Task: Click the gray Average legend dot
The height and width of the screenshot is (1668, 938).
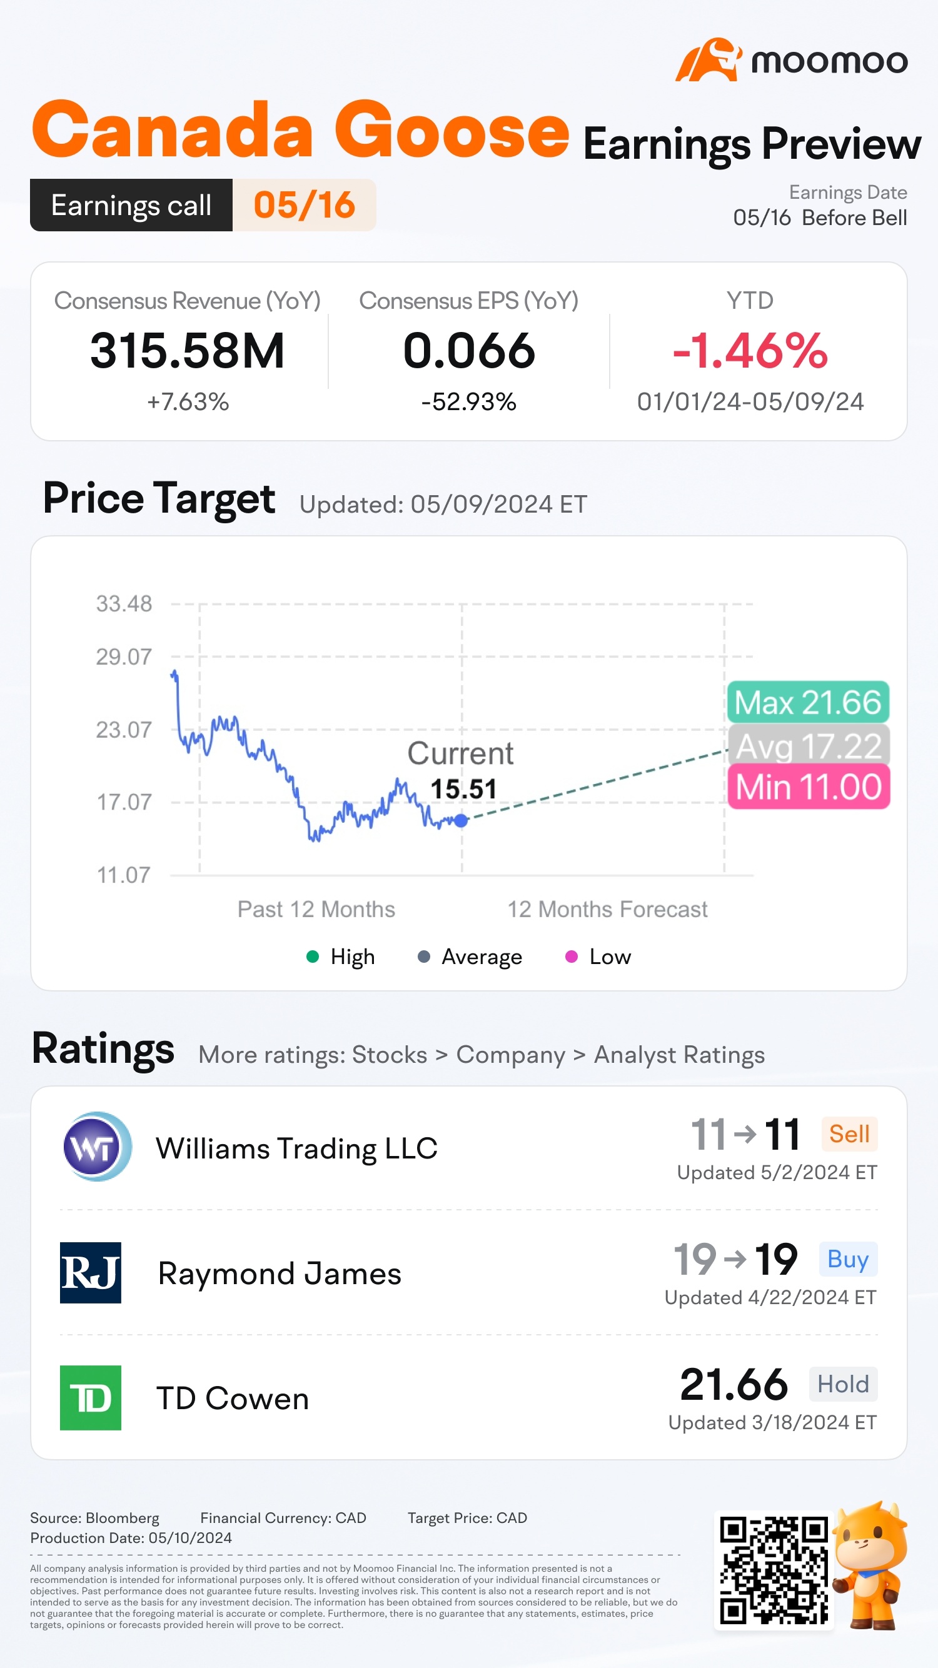Action: pyautogui.click(x=423, y=957)
